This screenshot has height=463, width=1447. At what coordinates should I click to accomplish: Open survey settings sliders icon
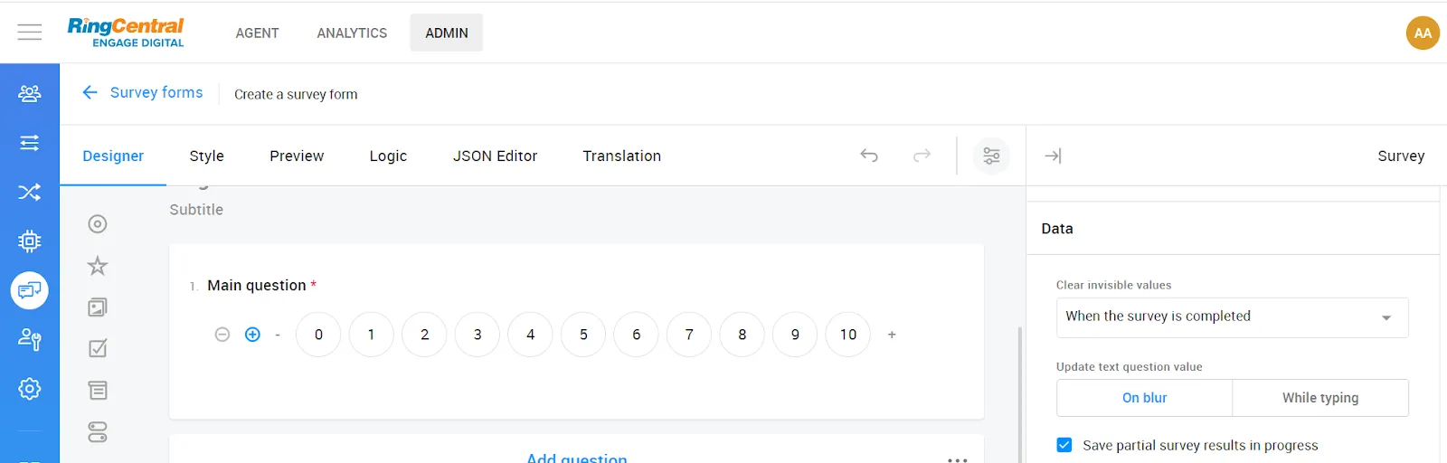[x=991, y=156]
